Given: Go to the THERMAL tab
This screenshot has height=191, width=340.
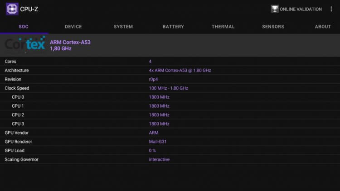Looking at the screenshot, I should click(223, 27).
